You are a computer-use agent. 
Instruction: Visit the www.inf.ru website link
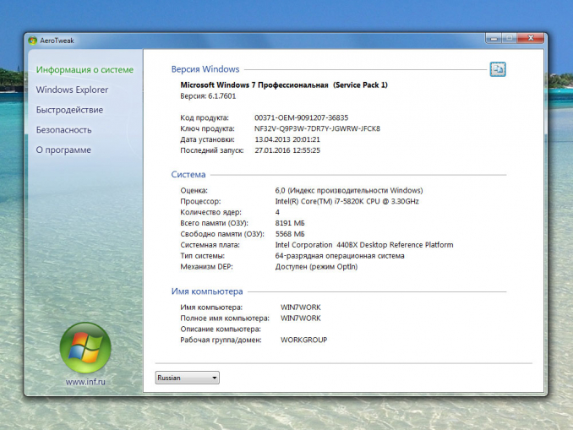(x=85, y=381)
